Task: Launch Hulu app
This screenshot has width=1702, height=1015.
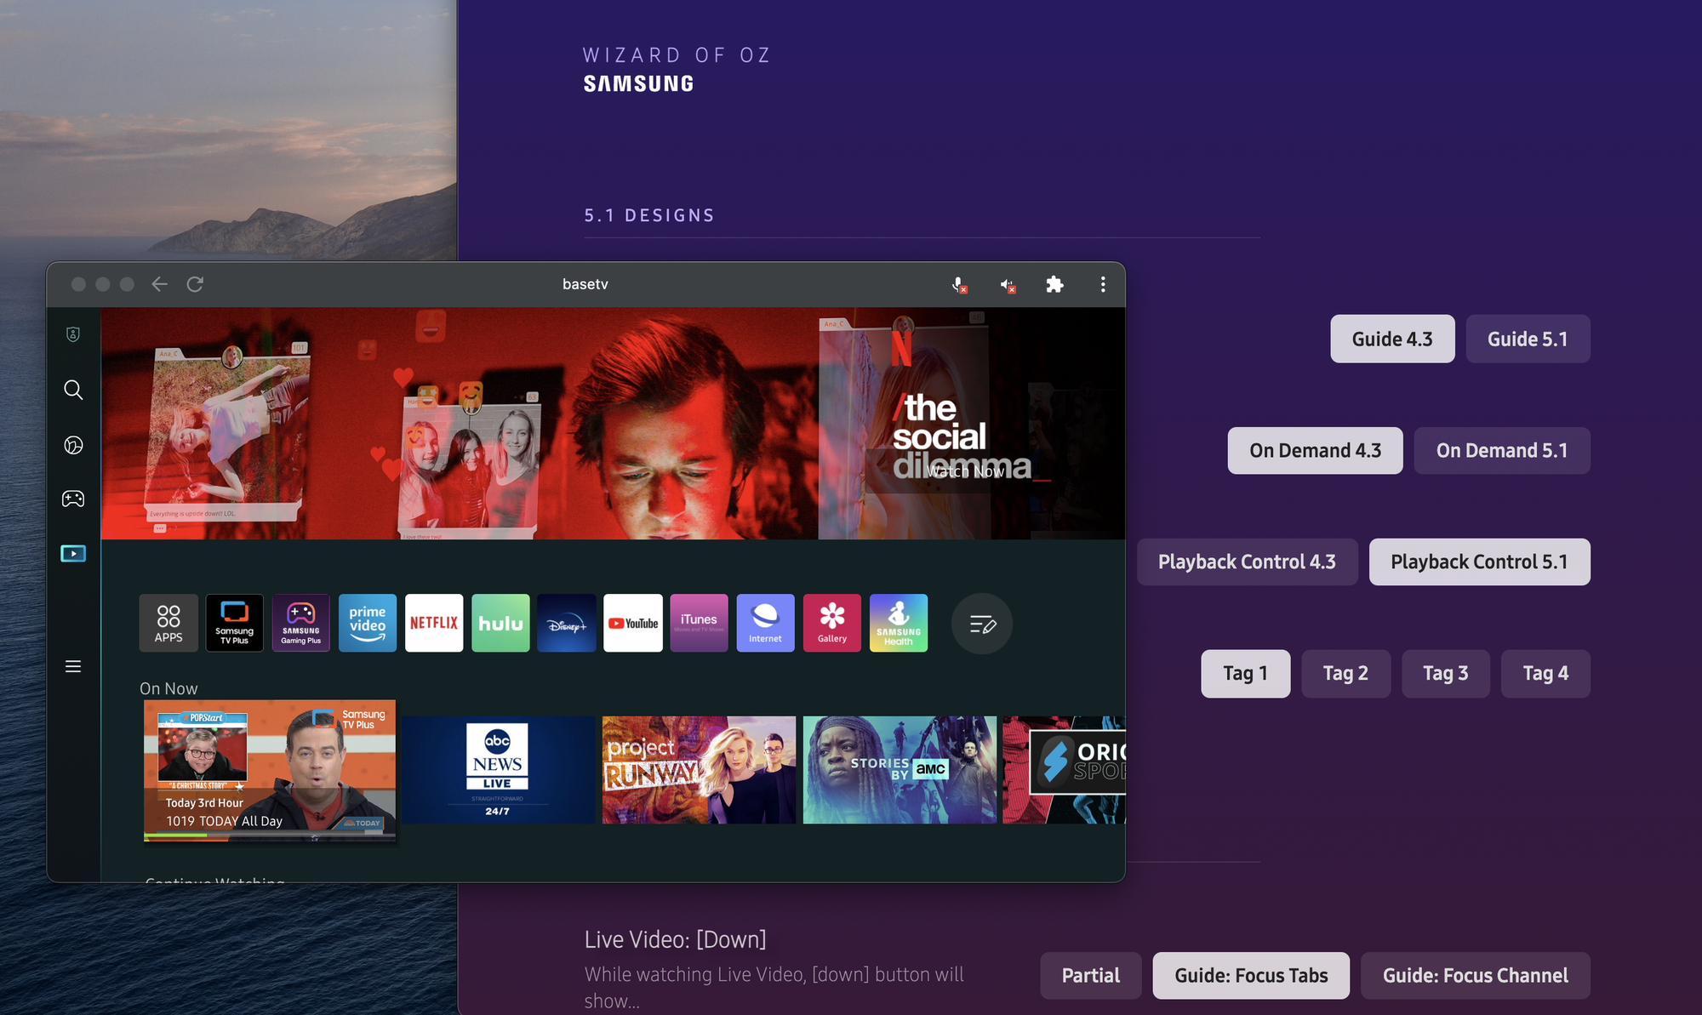Action: coord(500,623)
